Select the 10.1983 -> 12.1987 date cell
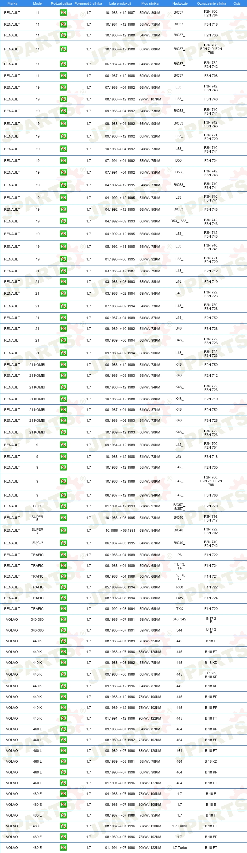Image resolution: width=247 pixels, height=853 pixels. [120, 13]
